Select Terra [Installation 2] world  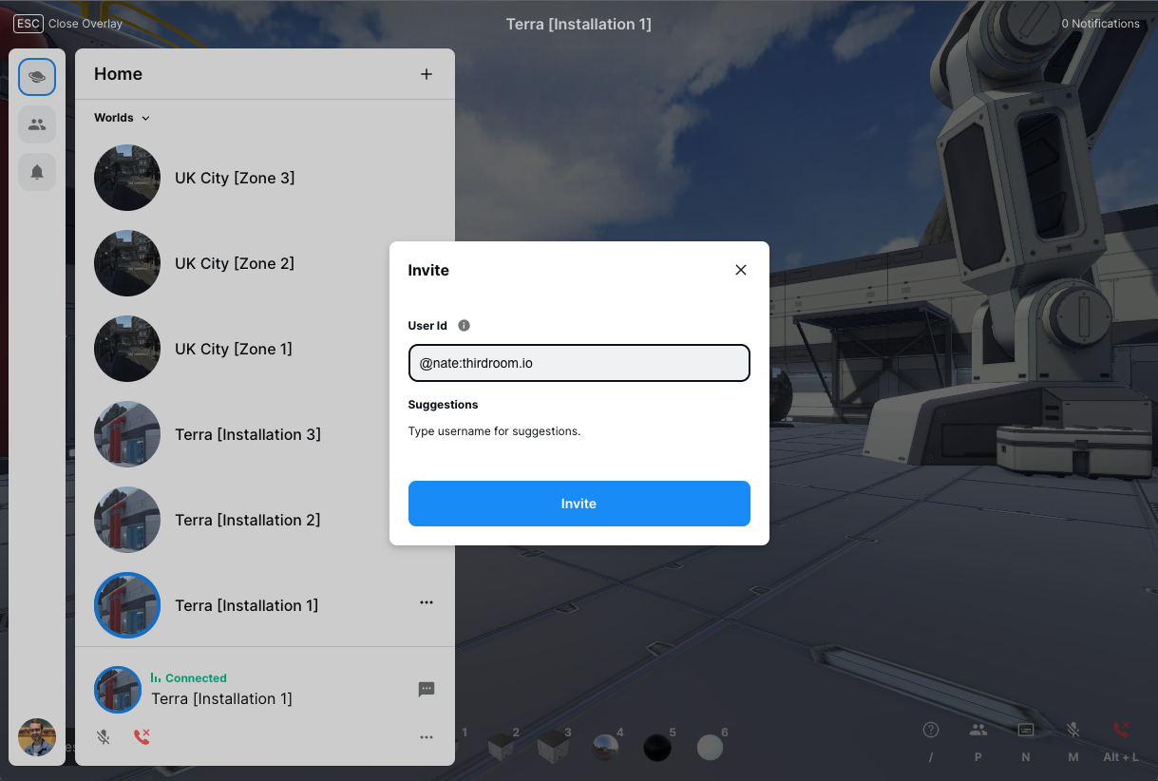pyautogui.click(x=247, y=520)
